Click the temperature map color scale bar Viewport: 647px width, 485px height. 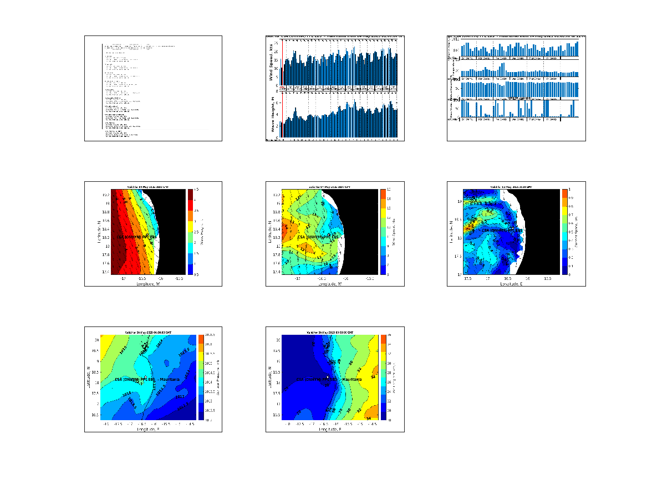click(383, 377)
